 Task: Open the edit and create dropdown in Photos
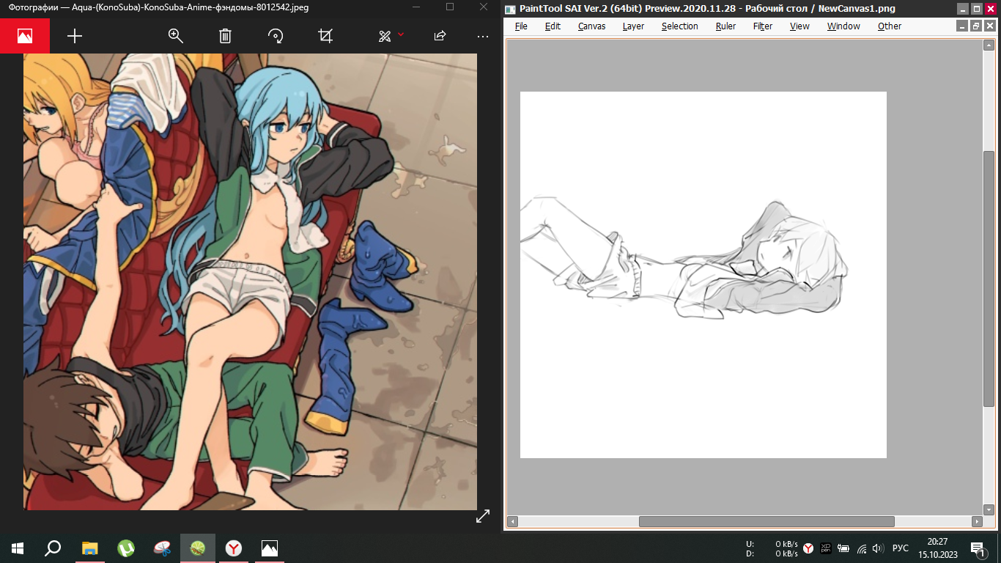pyautogui.click(x=391, y=36)
